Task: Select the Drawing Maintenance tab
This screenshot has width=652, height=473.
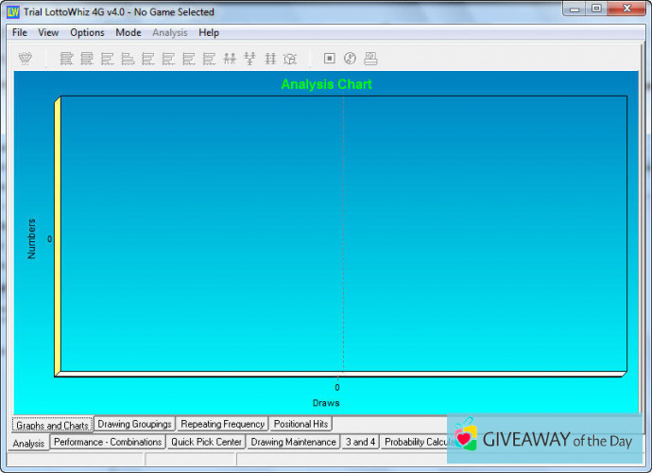Action: pyautogui.click(x=293, y=442)
